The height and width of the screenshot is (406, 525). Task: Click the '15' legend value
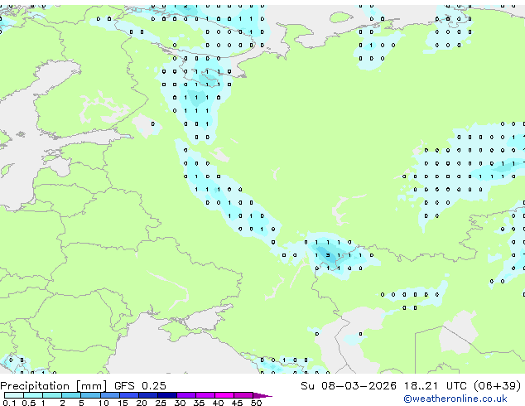coord(123,403)
